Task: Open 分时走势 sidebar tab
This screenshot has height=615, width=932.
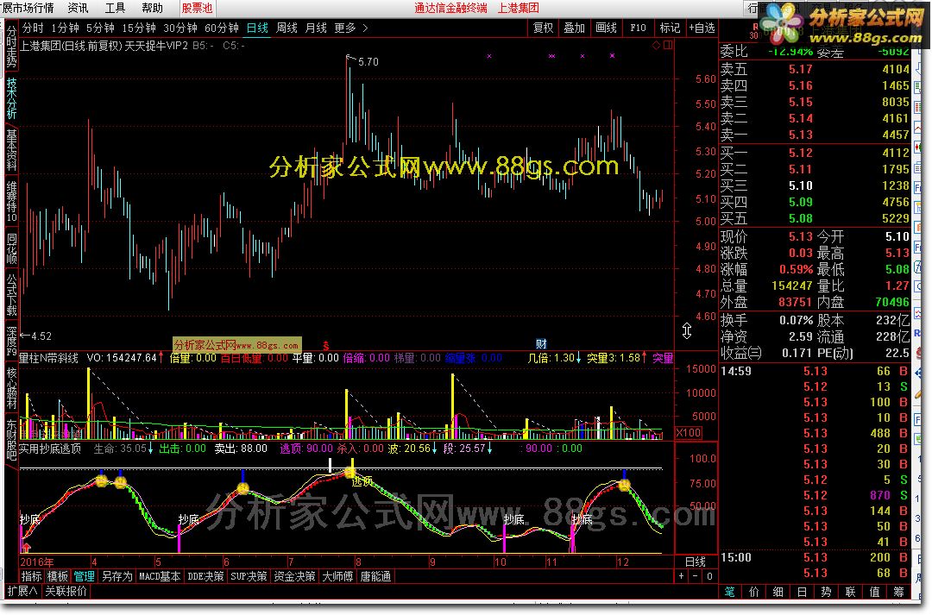Action: click(11, 47)
